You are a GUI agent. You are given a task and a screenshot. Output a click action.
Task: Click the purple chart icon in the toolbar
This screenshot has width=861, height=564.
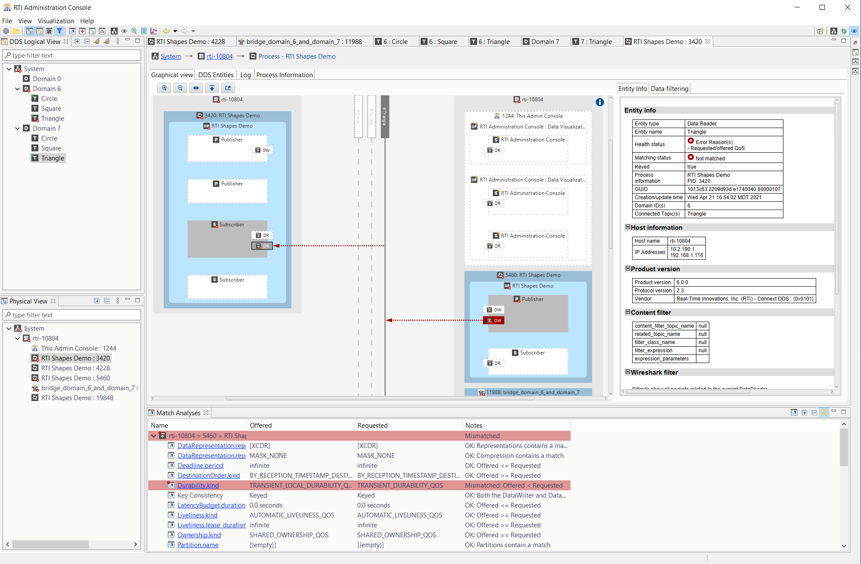pos(154,31)
